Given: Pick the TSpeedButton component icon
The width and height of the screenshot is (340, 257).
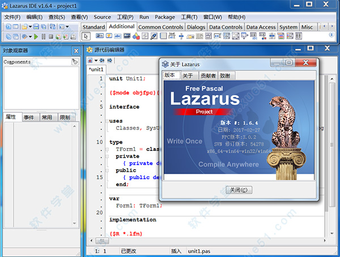Looking at the screenshot, I should 109,36.
